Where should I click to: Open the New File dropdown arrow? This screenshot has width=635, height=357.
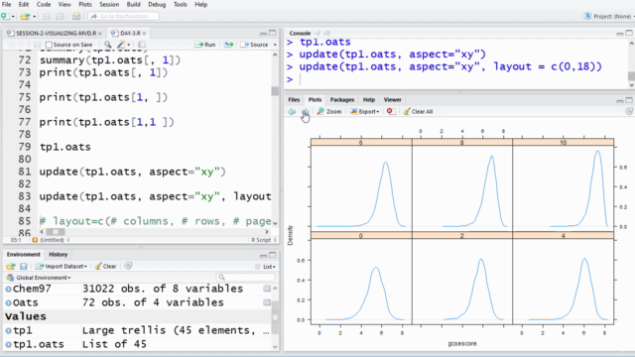[13, 17]
